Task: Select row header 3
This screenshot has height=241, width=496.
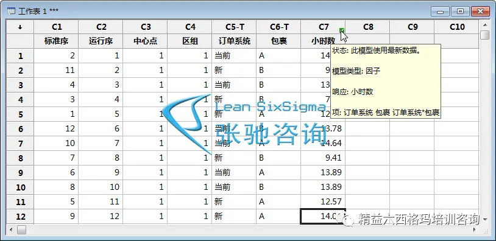Action: pyautogui.click(x=20, y=85)
